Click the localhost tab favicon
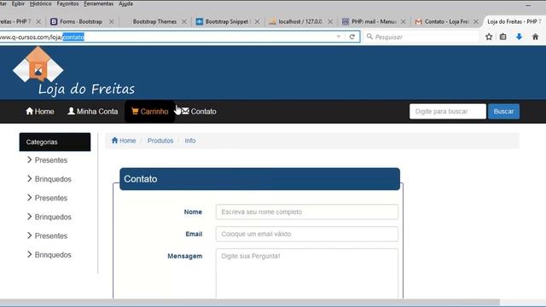The image size is (546, 307). pyautogui.click(x=272, y=22)
